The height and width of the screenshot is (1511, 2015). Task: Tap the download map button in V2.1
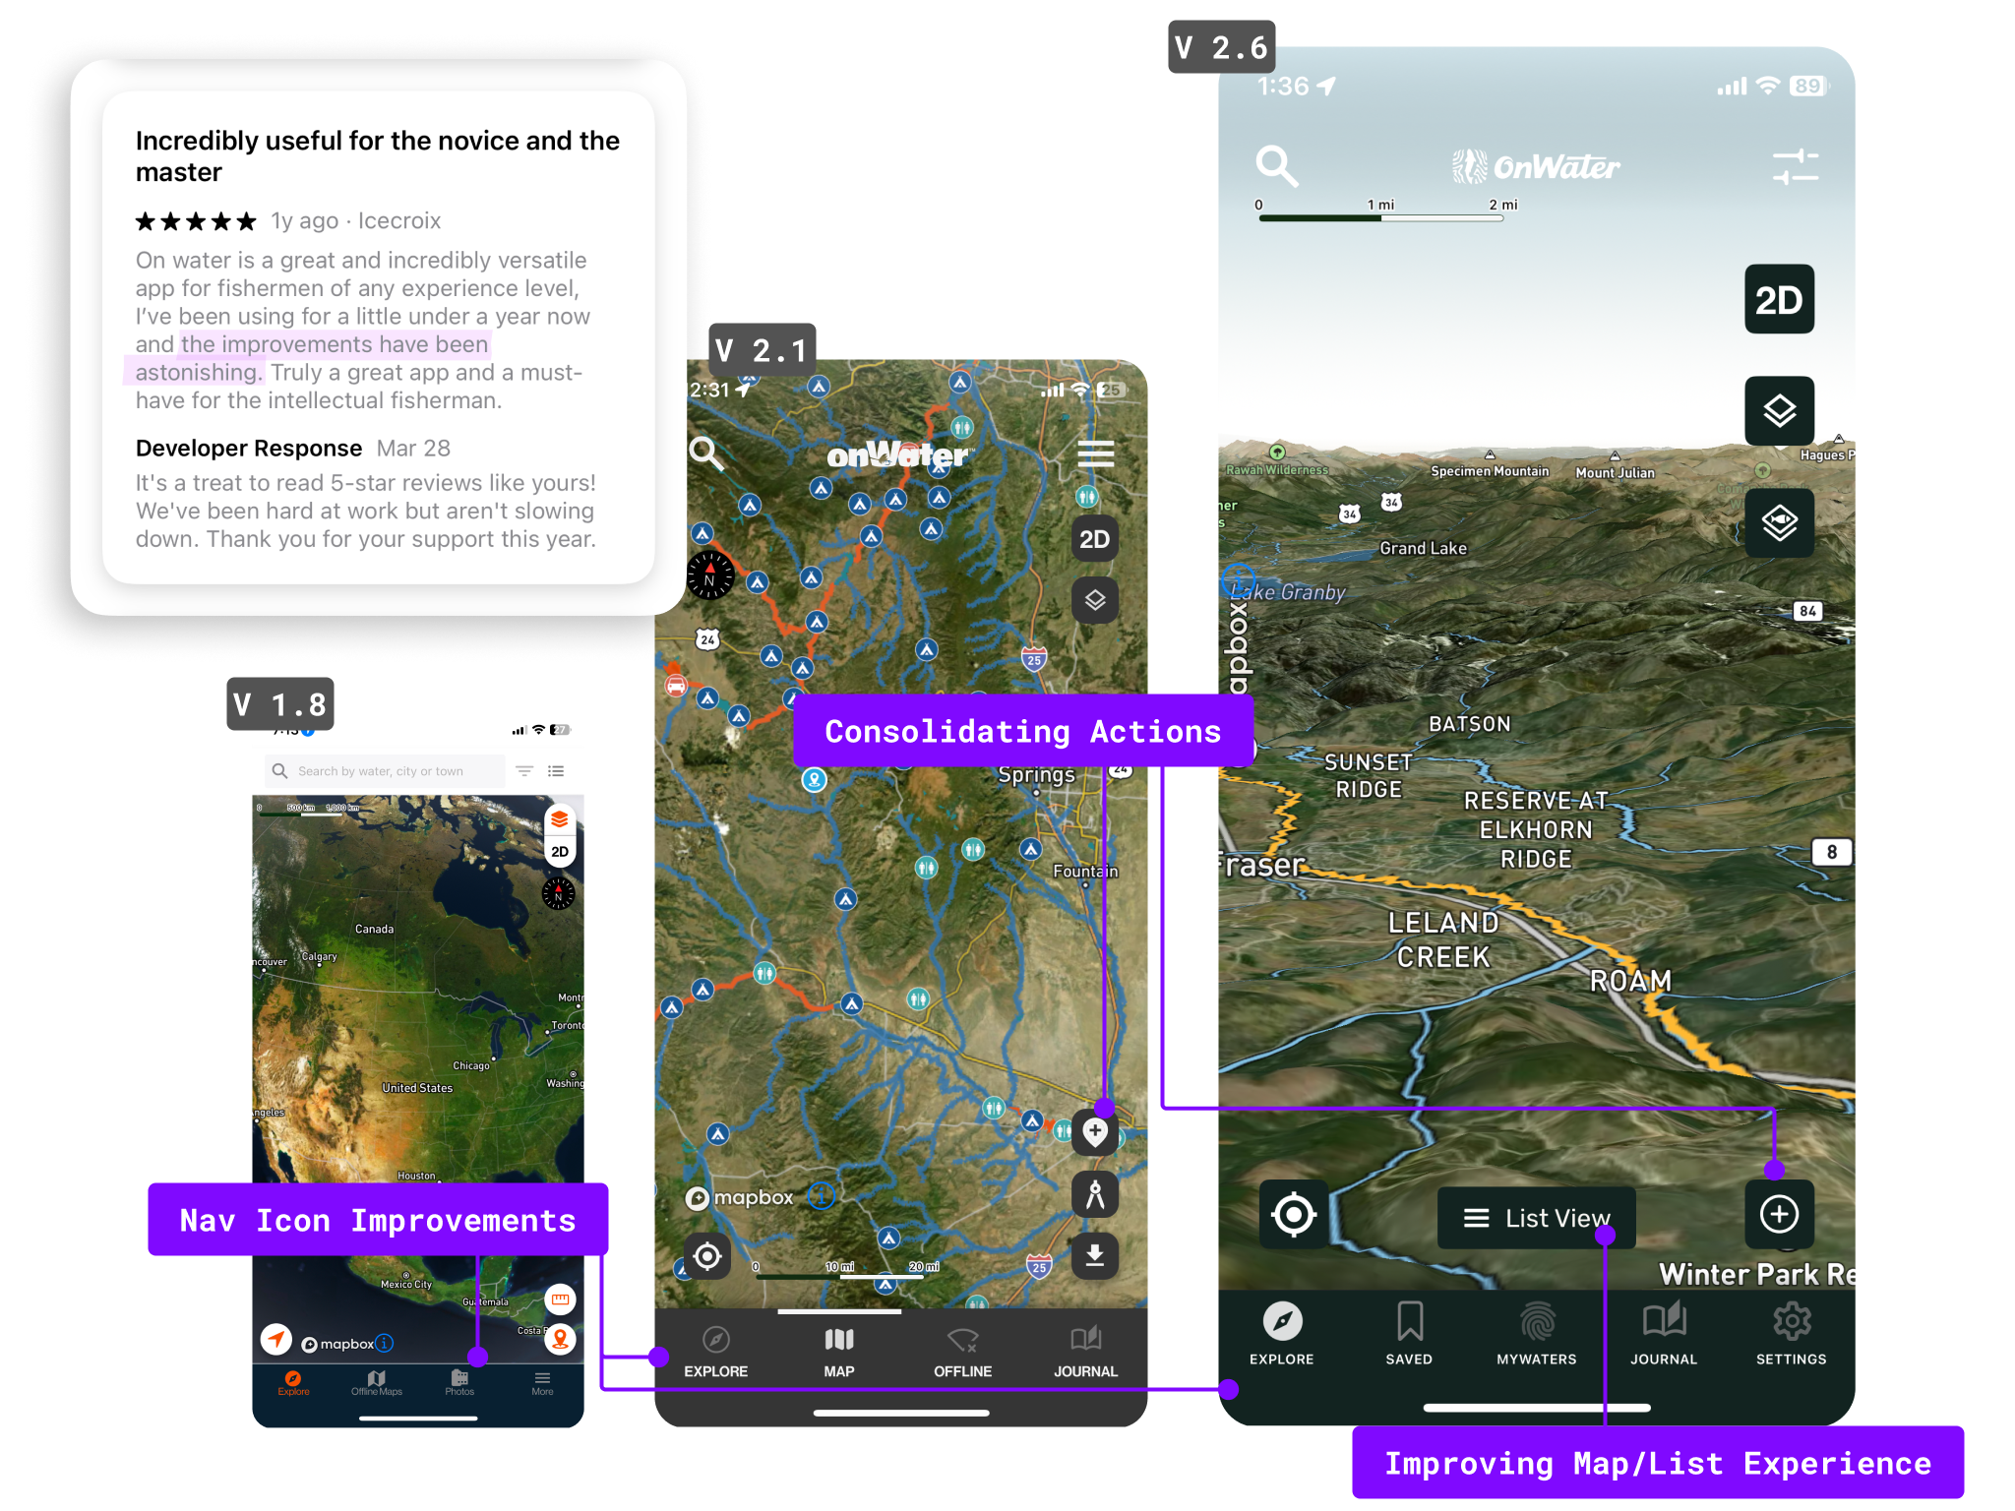1094,1255
